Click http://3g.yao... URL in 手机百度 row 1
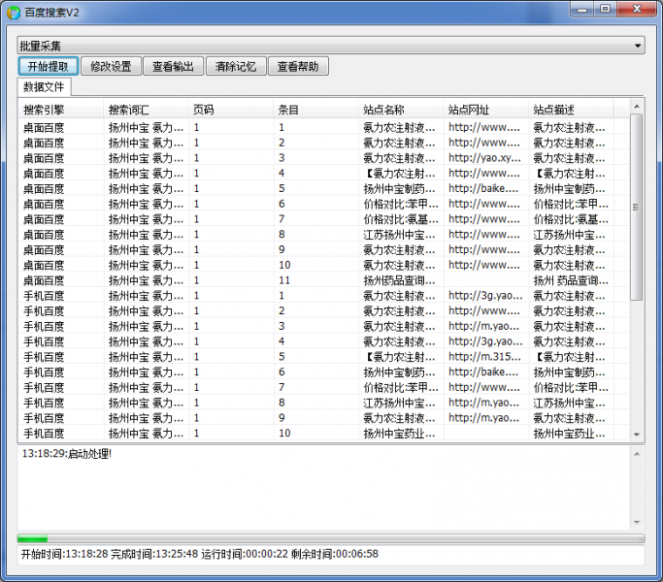This screenshot has height=582, width=663. 485,296
